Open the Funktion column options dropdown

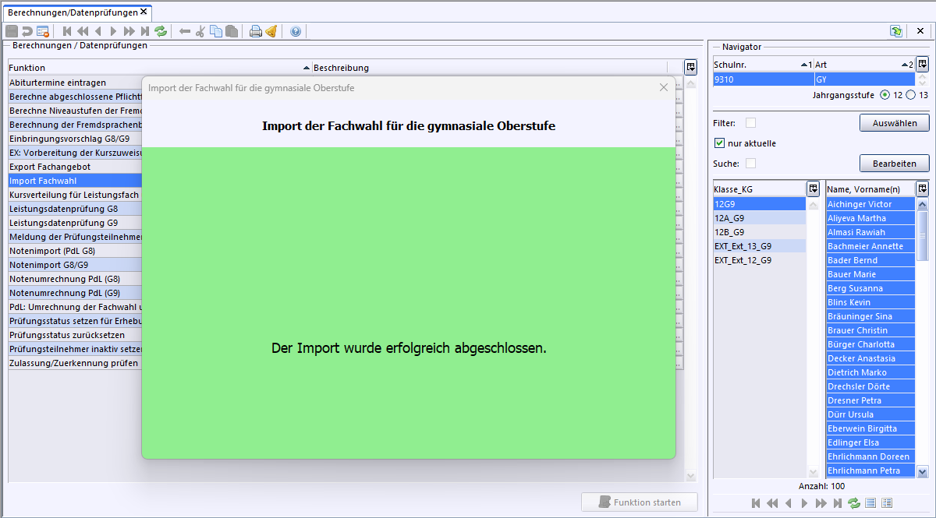690,67
